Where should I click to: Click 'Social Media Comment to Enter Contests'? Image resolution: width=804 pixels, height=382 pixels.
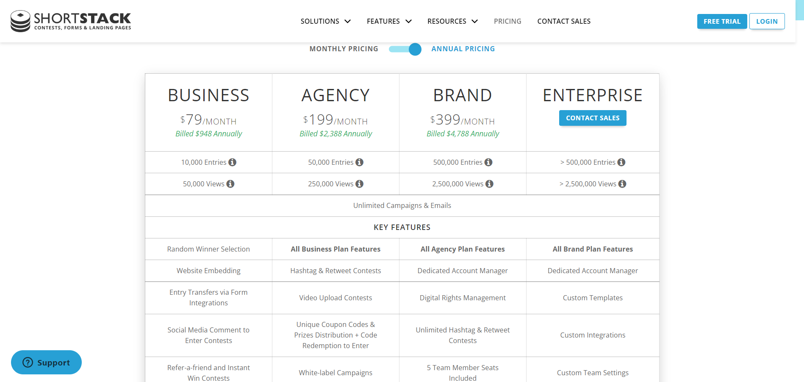click(208, 335)
